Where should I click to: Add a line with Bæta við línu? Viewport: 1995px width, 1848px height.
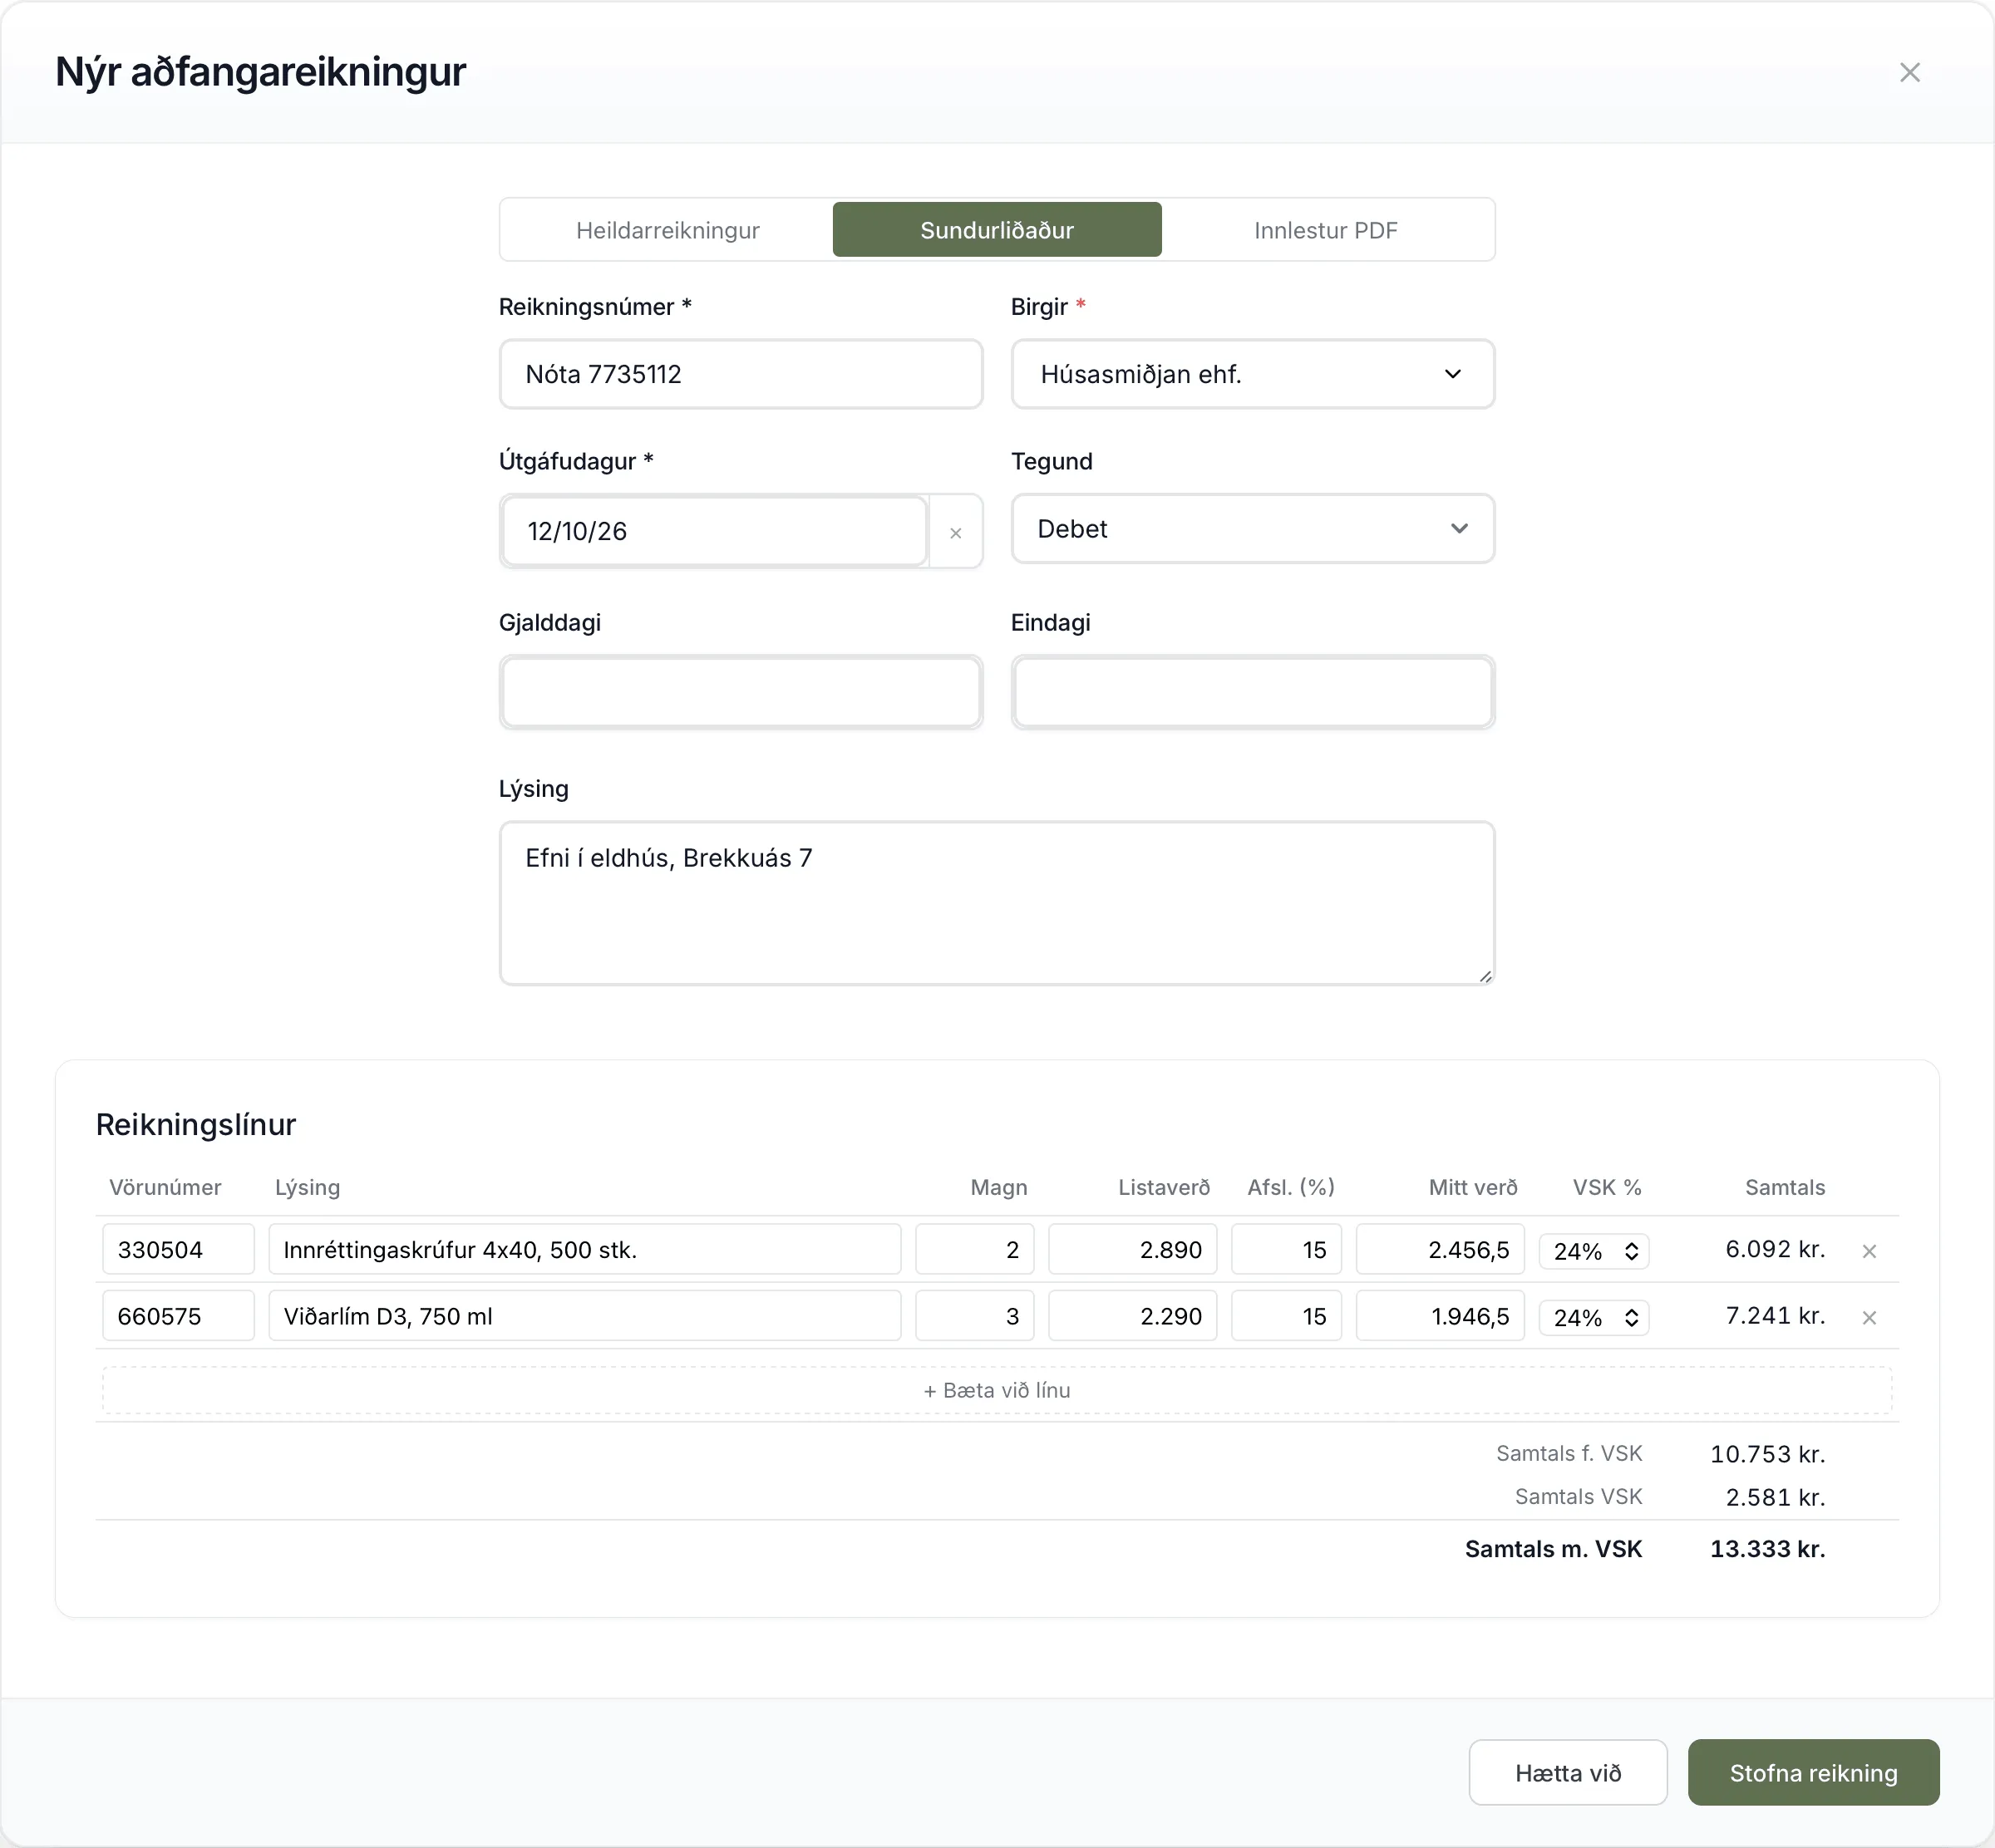997,1390
